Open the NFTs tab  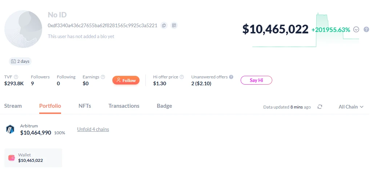(x=85, y=106)
